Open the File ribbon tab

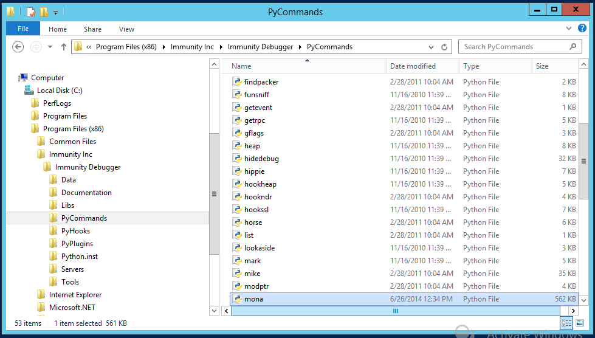click(x=22, y=29)
